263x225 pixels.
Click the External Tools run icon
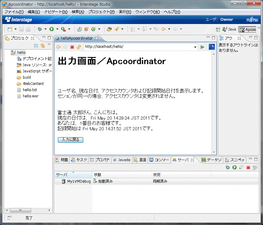pos(63,29)
